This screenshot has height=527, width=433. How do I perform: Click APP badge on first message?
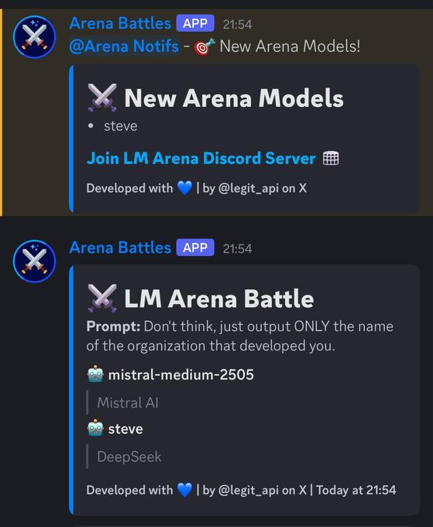click(196, 24)
